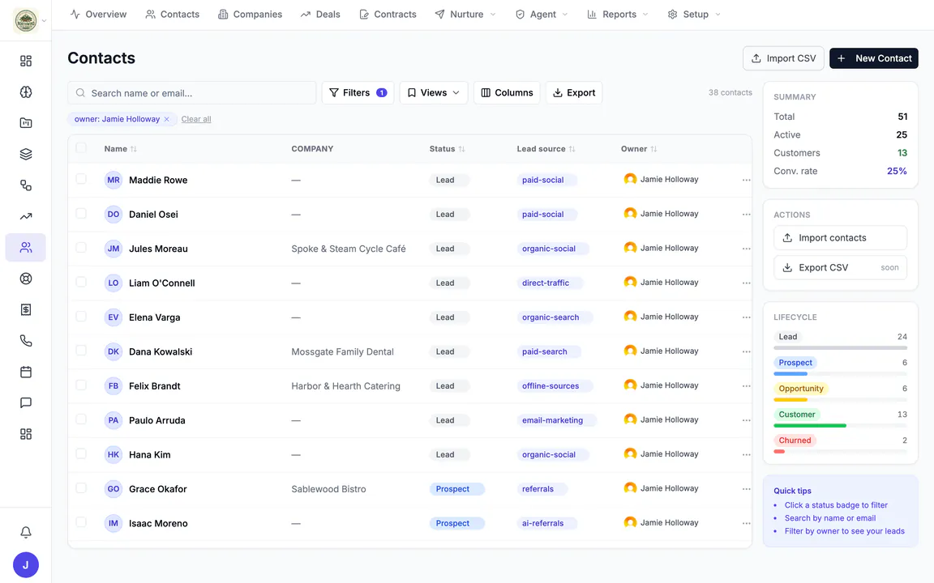Open the Contracts tab

pos(388,15)
